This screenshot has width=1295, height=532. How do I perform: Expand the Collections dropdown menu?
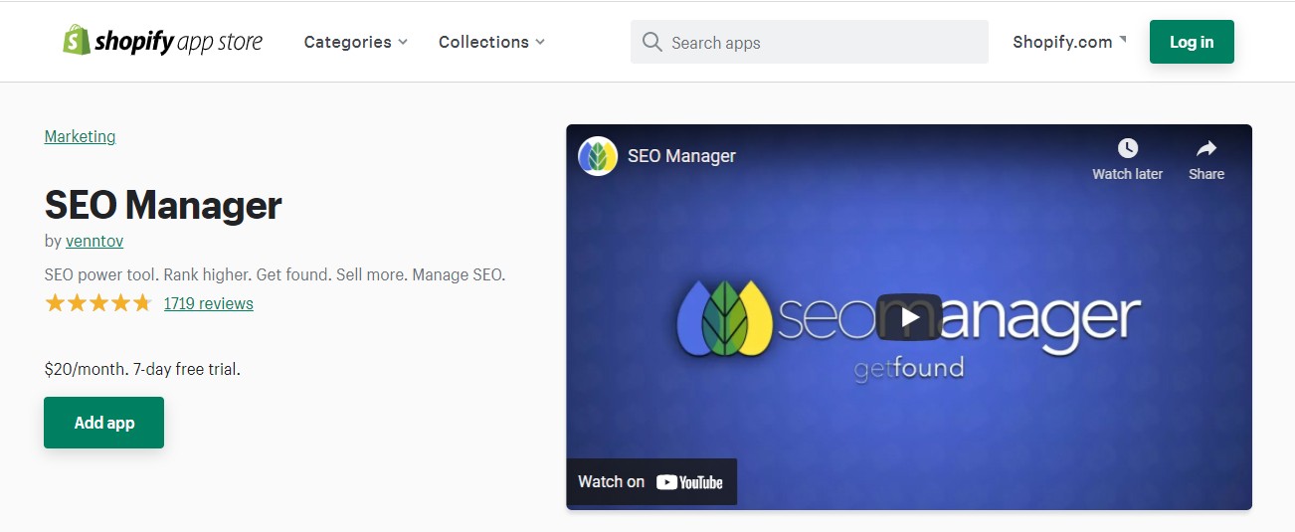click(491, 42)
